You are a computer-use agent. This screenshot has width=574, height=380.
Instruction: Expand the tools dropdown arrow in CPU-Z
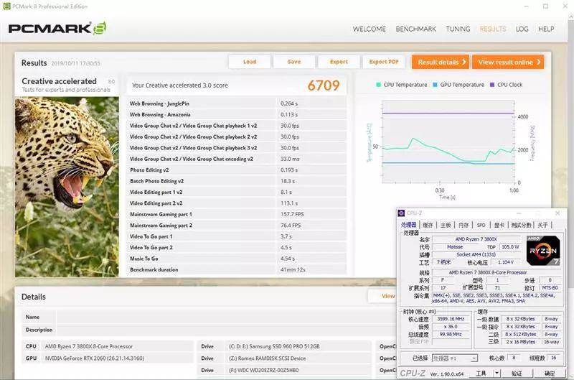497,373
